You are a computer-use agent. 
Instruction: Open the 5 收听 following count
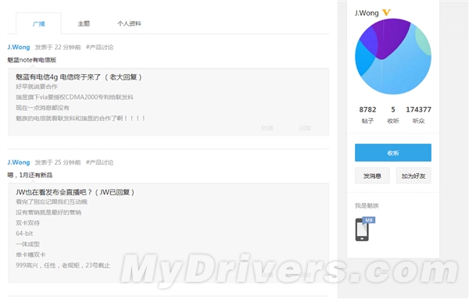(x=393, y=115)
